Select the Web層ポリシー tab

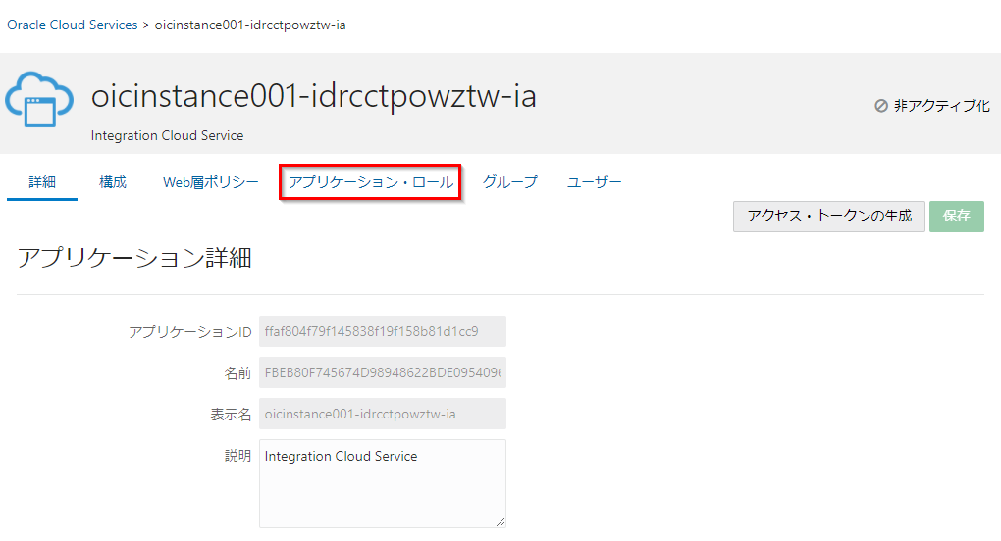(x=211, y=182)
